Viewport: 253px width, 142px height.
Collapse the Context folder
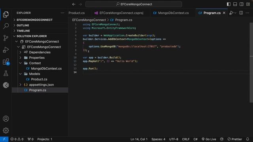tap(20, 63)
